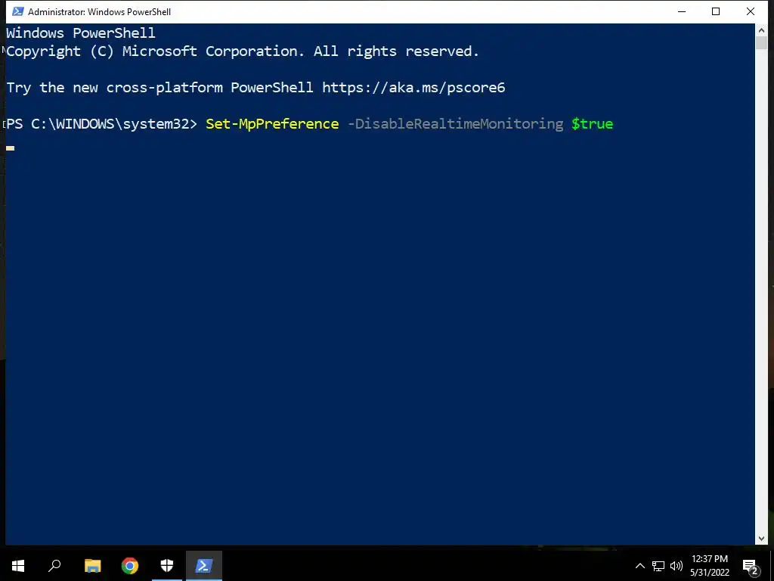Click the PowerShell vertical scrollbar thumb
This screenshot has width=774, height=581.
tap(761, 42)
